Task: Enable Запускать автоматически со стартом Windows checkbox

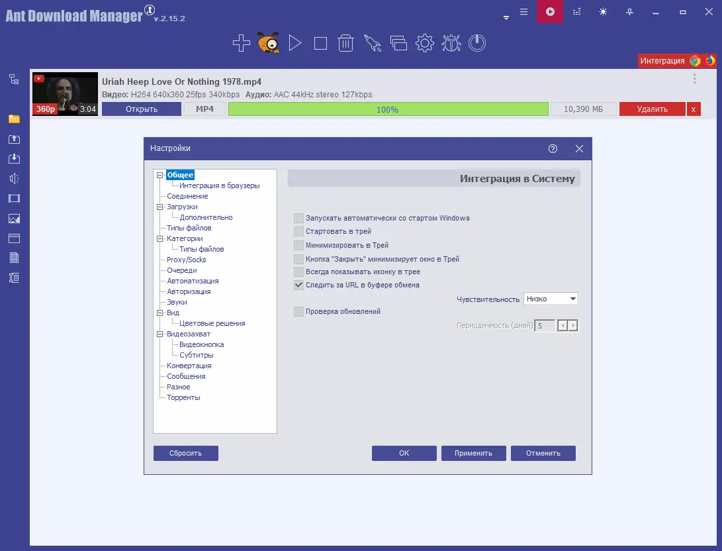Action: [299, 218]
